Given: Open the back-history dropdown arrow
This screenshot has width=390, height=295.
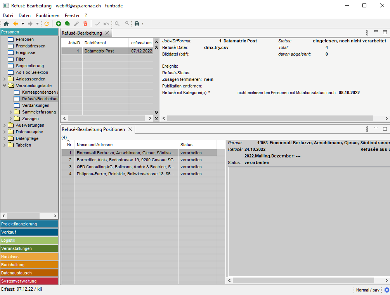Looking at the screenshot, I should coord(23,24).
